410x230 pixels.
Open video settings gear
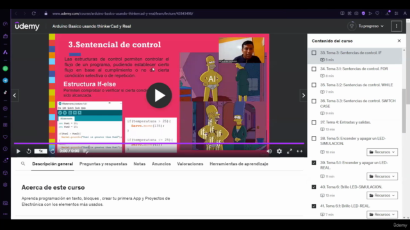279,151
